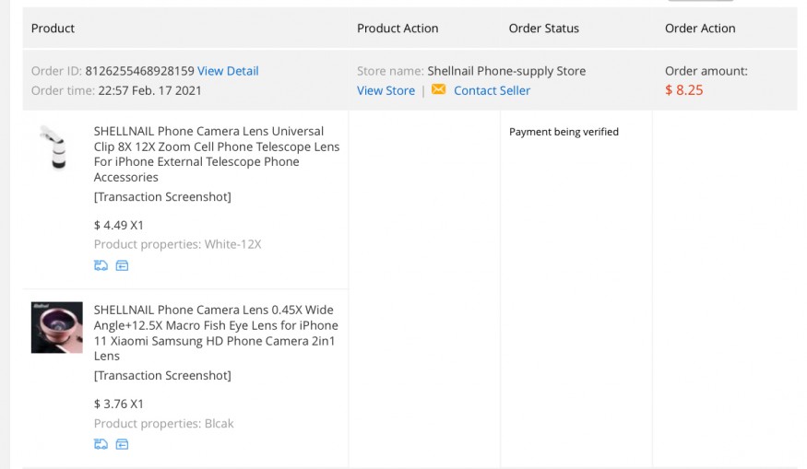Viewport: 807px width, 469px height.
Task: Click the return-box icon under the telescope lens
Action: (x=122, y=265)
